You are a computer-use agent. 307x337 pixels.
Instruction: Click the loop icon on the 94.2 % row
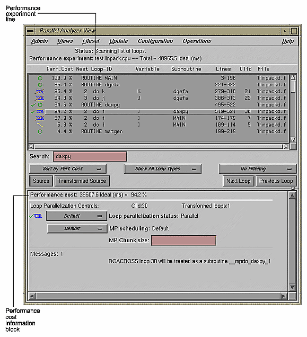pyautogui.click(x=40, y=112)
